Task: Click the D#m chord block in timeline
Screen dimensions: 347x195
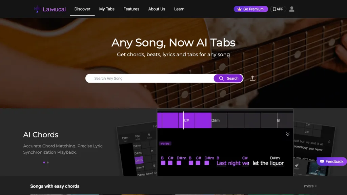Action: point(219,120)
